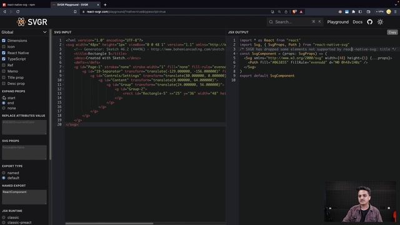Select 'classic-preact' JSX runtime
Screen dimensions: 400x225
(x=4, y=222)
